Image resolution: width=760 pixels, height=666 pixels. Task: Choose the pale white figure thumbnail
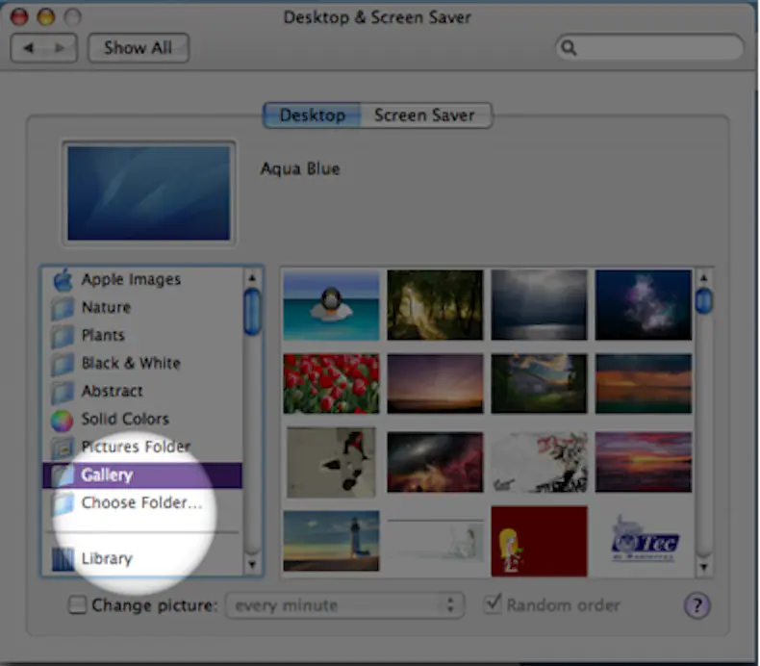(435, 541)
